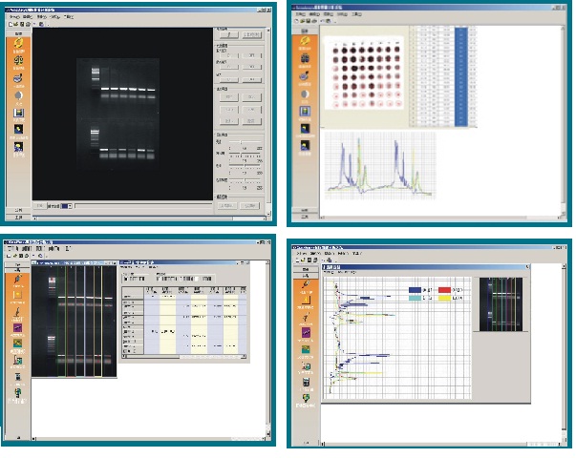Click gel thumbnail beside the lane profile chart
Viewport: 576px width, 458px height.
pyautogui.click(x=501, y=304)
